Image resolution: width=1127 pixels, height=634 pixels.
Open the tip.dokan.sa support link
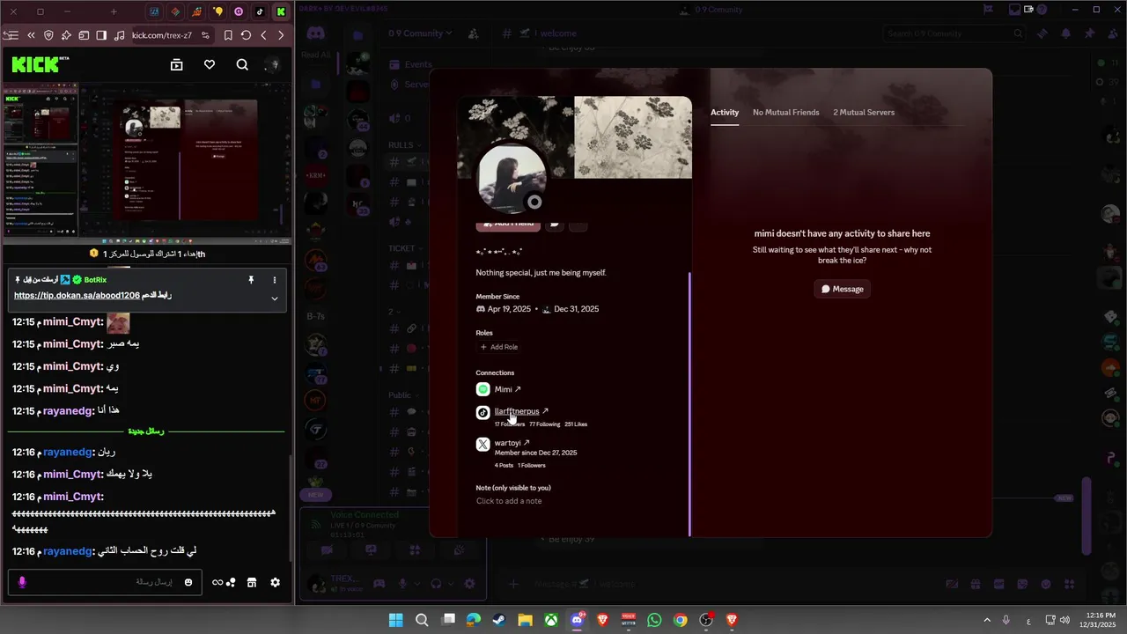pyautogui.click(x=77, y=296)
